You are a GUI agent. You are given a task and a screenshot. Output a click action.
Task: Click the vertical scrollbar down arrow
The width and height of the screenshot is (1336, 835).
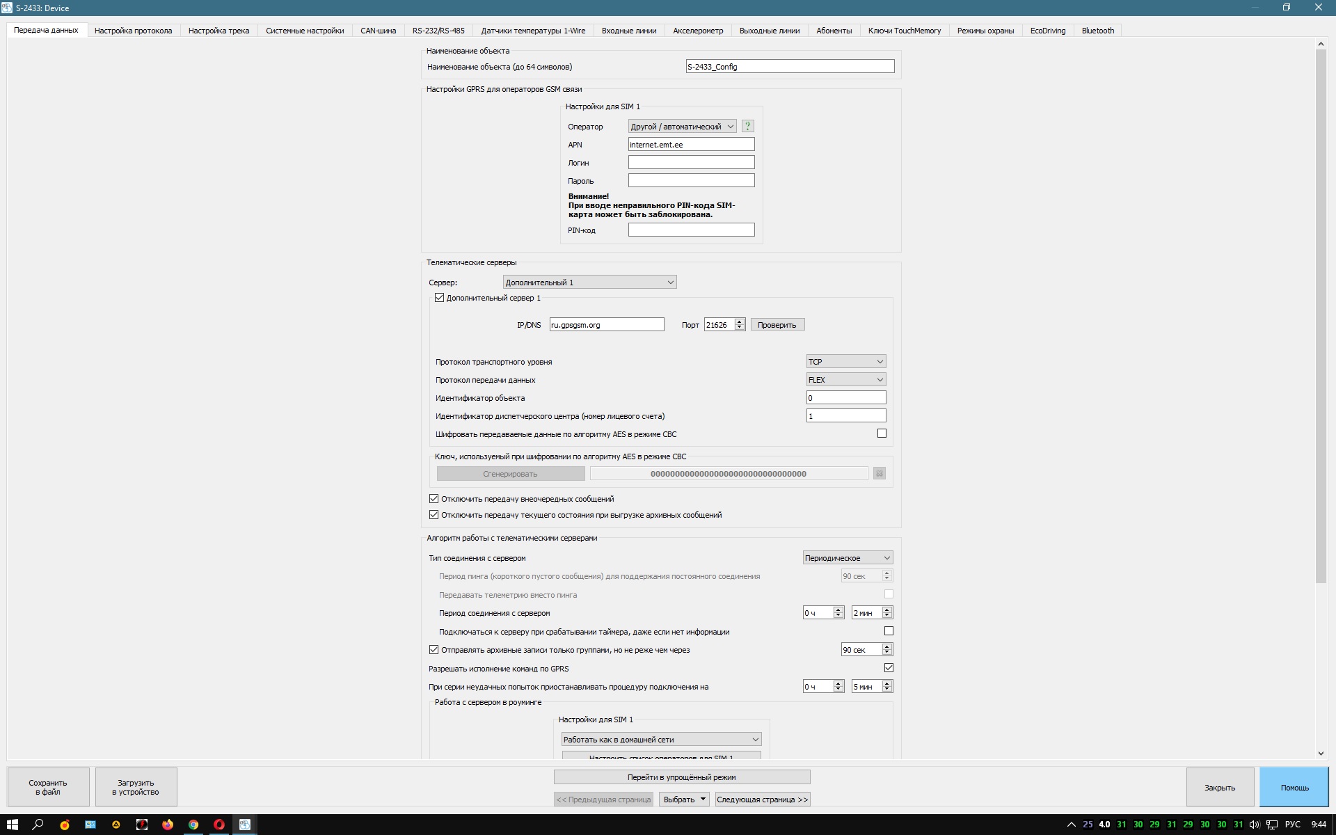pos(1321,753)
